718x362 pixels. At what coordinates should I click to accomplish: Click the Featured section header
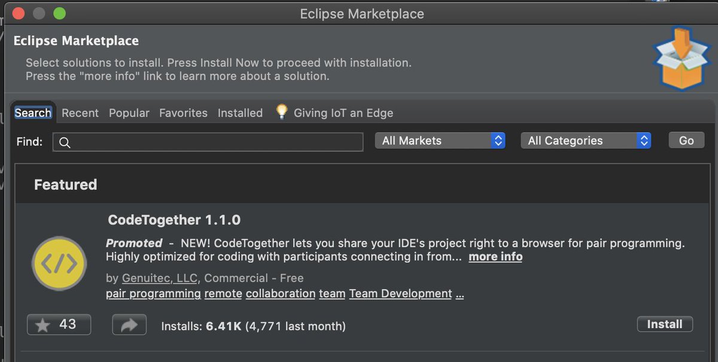click(x=65, y=185)
